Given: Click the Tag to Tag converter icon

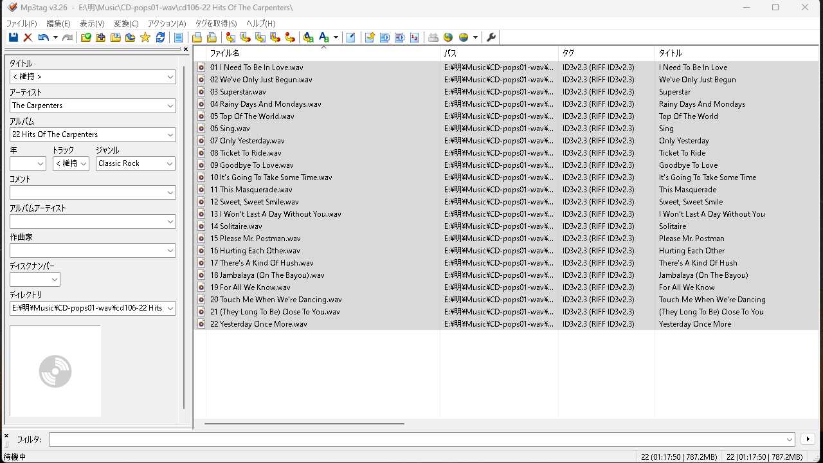Looking at the screenshot, I should click(x=290, y=37).
